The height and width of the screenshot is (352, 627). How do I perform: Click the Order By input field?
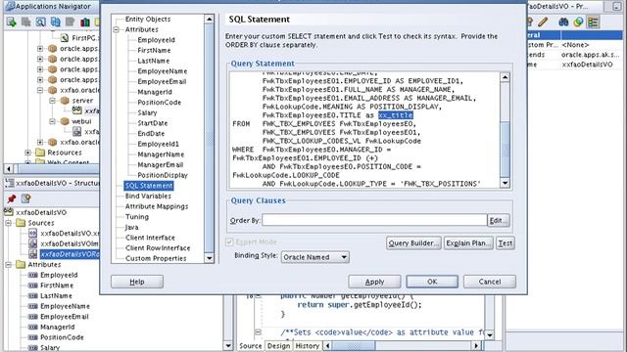(374, 220)
